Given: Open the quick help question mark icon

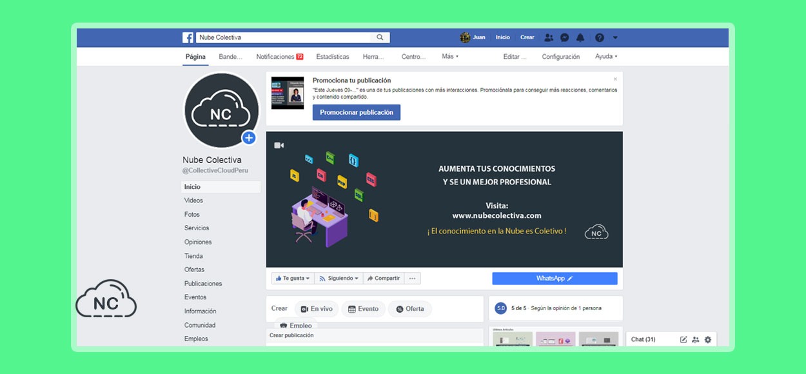Looking at the screenshot, I should pyautogui.click(x=600, y=37).
